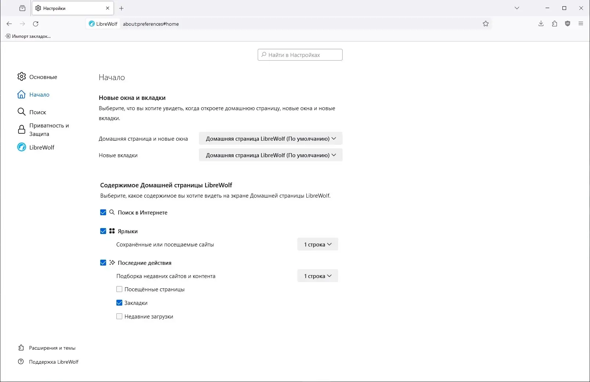Viewport: 590px width, 382px height.
Task: Bookmark this page with the star icon
Action: 486,24
